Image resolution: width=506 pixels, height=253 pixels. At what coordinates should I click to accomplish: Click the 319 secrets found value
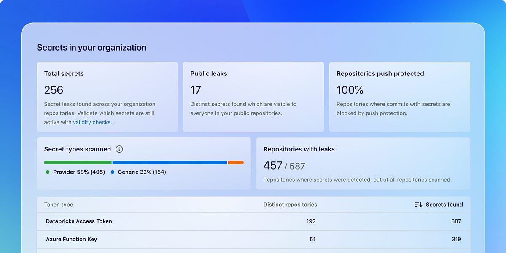click(x=456, y=239)
